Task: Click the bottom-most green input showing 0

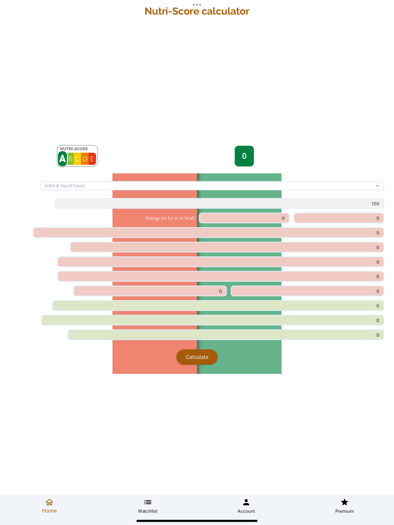Action: [x=225, y=334]
